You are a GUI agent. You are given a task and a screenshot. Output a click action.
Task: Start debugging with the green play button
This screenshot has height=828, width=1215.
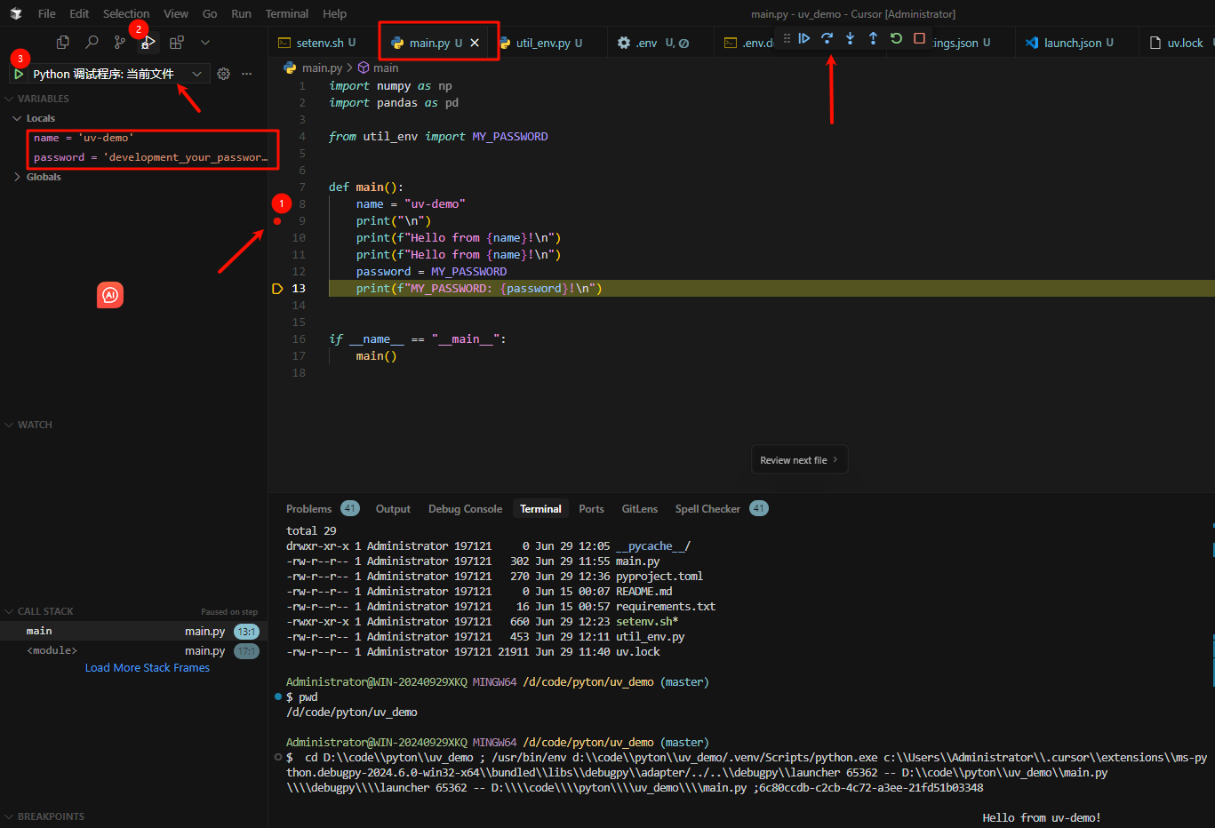coord(19,74)
